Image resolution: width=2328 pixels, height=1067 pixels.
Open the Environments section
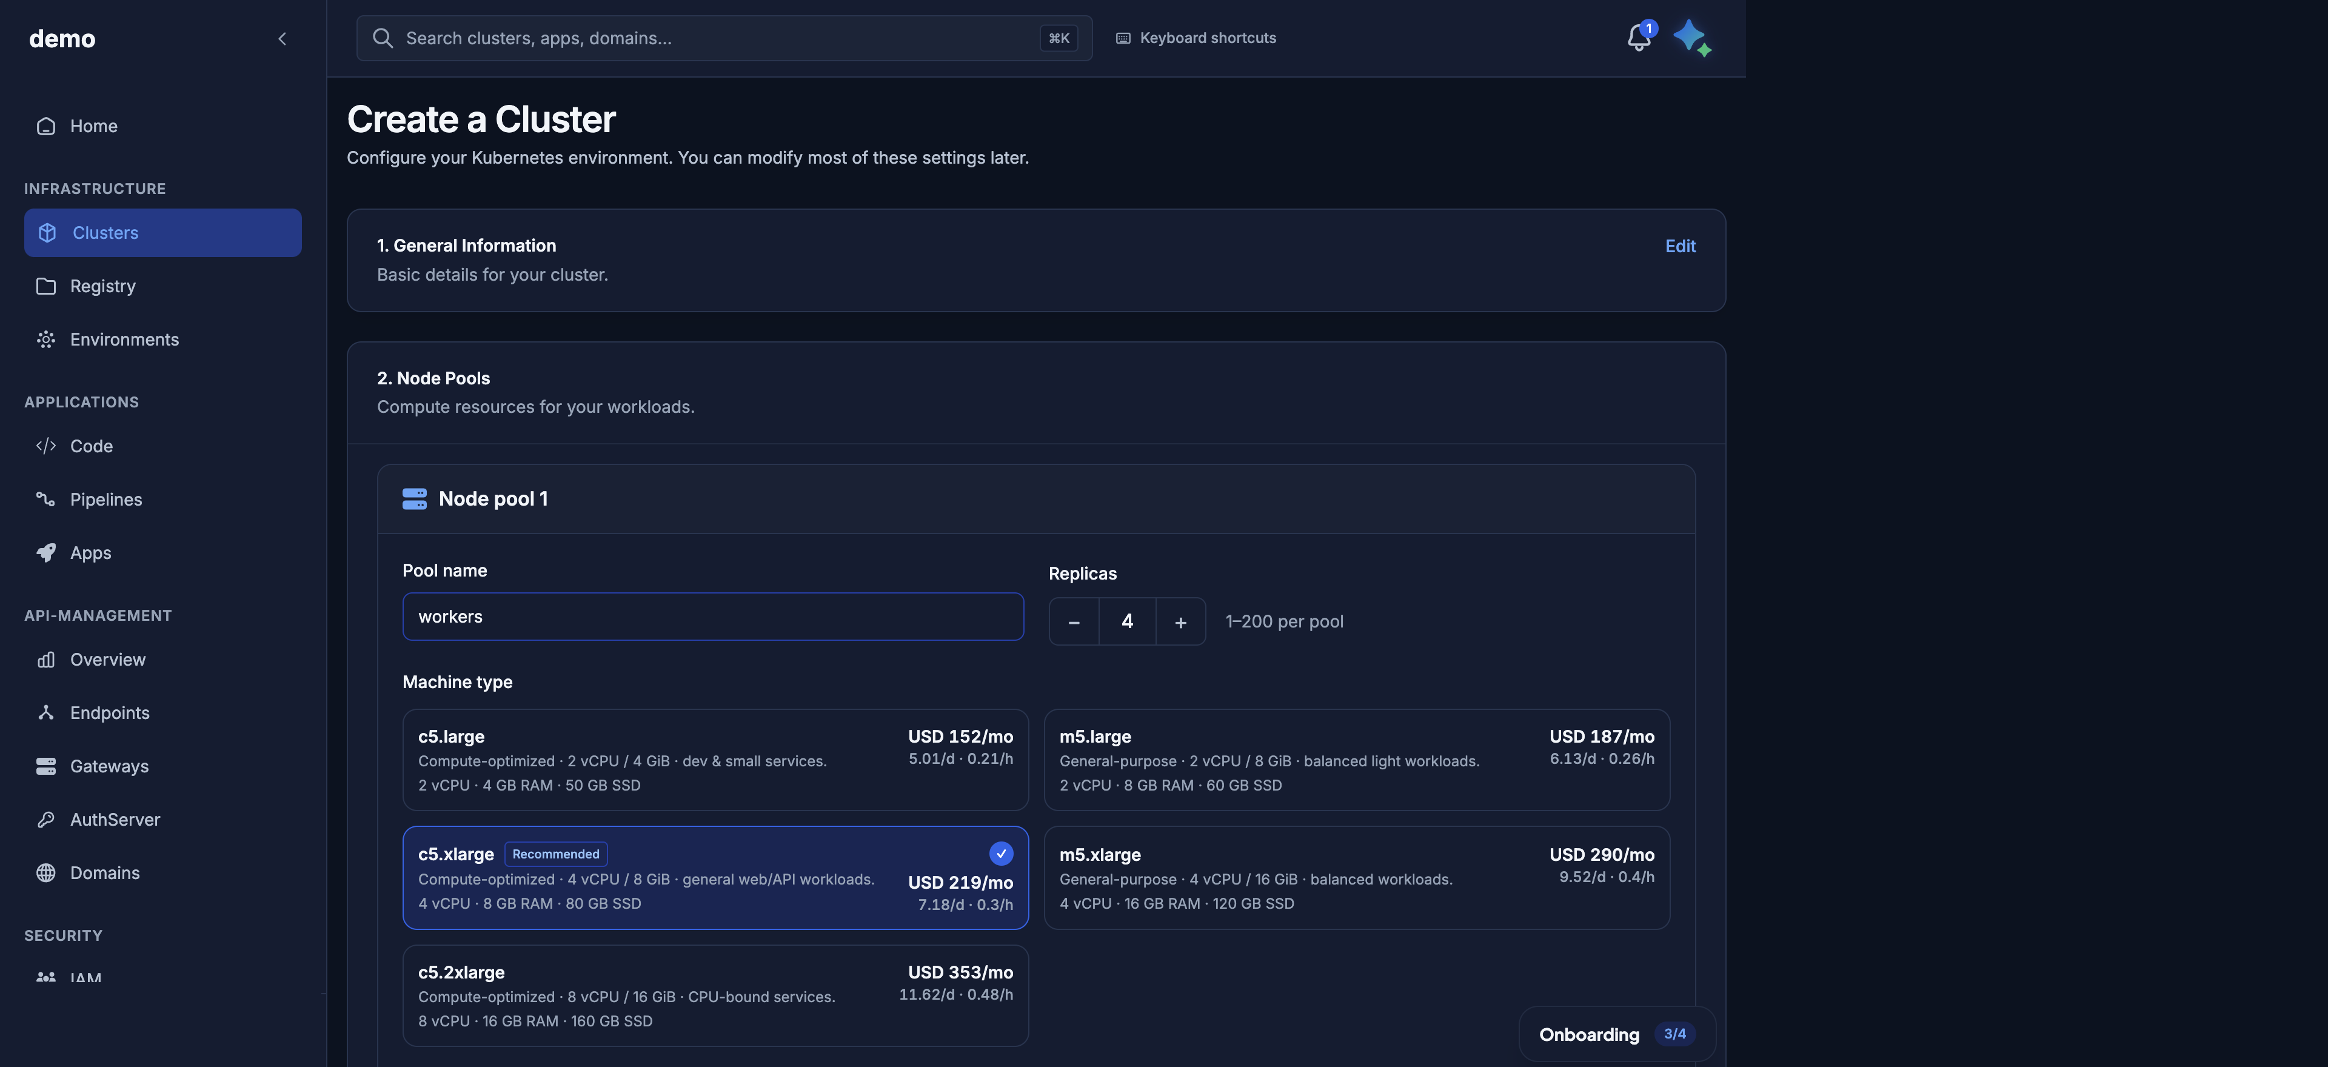pos(162,339)
